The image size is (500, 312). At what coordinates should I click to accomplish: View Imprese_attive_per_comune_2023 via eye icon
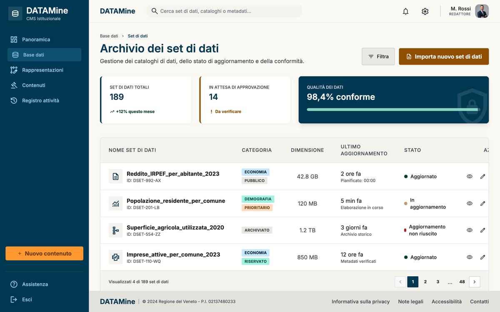(470, 257)
